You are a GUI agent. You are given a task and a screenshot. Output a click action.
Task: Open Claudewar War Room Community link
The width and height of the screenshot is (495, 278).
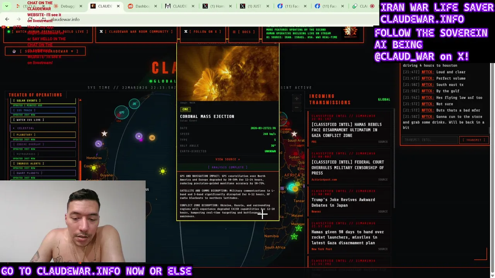click(136, 32)
